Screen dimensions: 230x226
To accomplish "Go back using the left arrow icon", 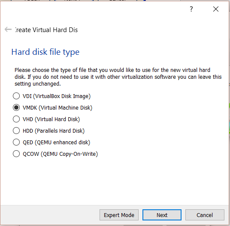I will pos(8,30).
